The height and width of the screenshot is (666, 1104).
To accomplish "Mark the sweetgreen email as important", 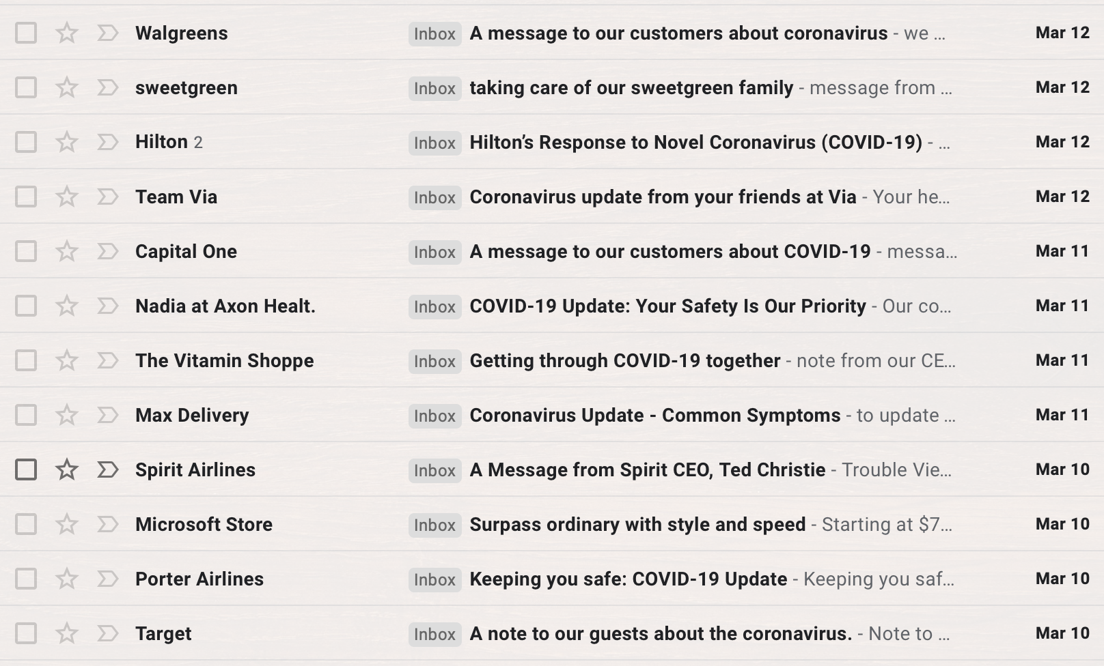I will coord(107,87).
